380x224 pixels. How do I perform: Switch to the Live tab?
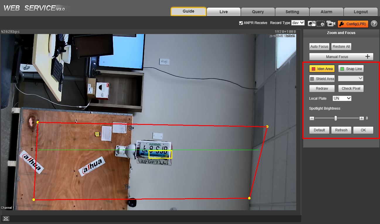pyautogui.click(x=224, y=12)
